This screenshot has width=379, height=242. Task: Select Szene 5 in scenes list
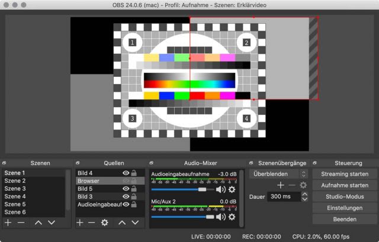(x=33, y=204)
